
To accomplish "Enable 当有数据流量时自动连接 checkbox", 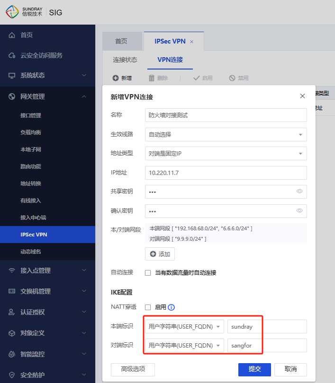I will pyautogui.click(x=148, y=273).
